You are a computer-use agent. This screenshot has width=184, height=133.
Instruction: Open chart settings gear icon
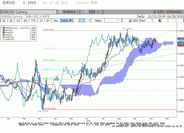pyautogui.click(x=176, y=21)
